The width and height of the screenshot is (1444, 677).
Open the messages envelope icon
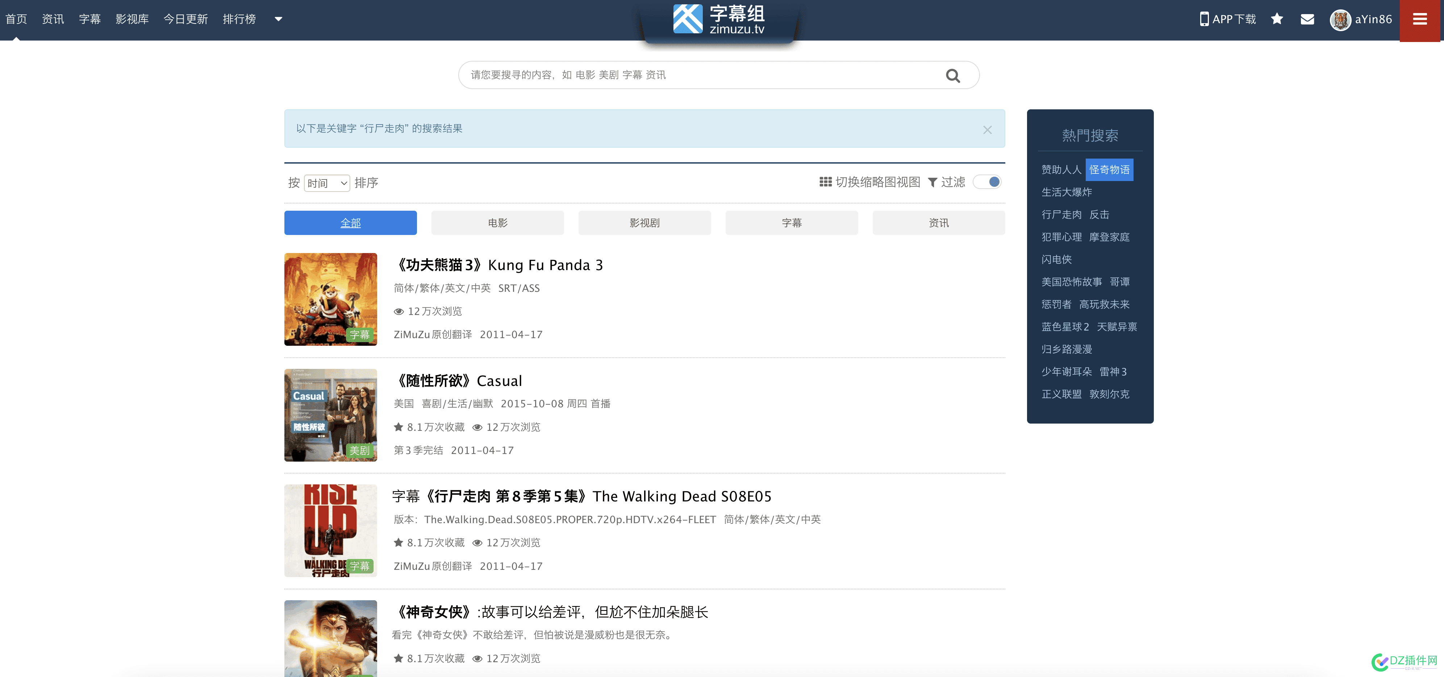(x=1307, y=20)
